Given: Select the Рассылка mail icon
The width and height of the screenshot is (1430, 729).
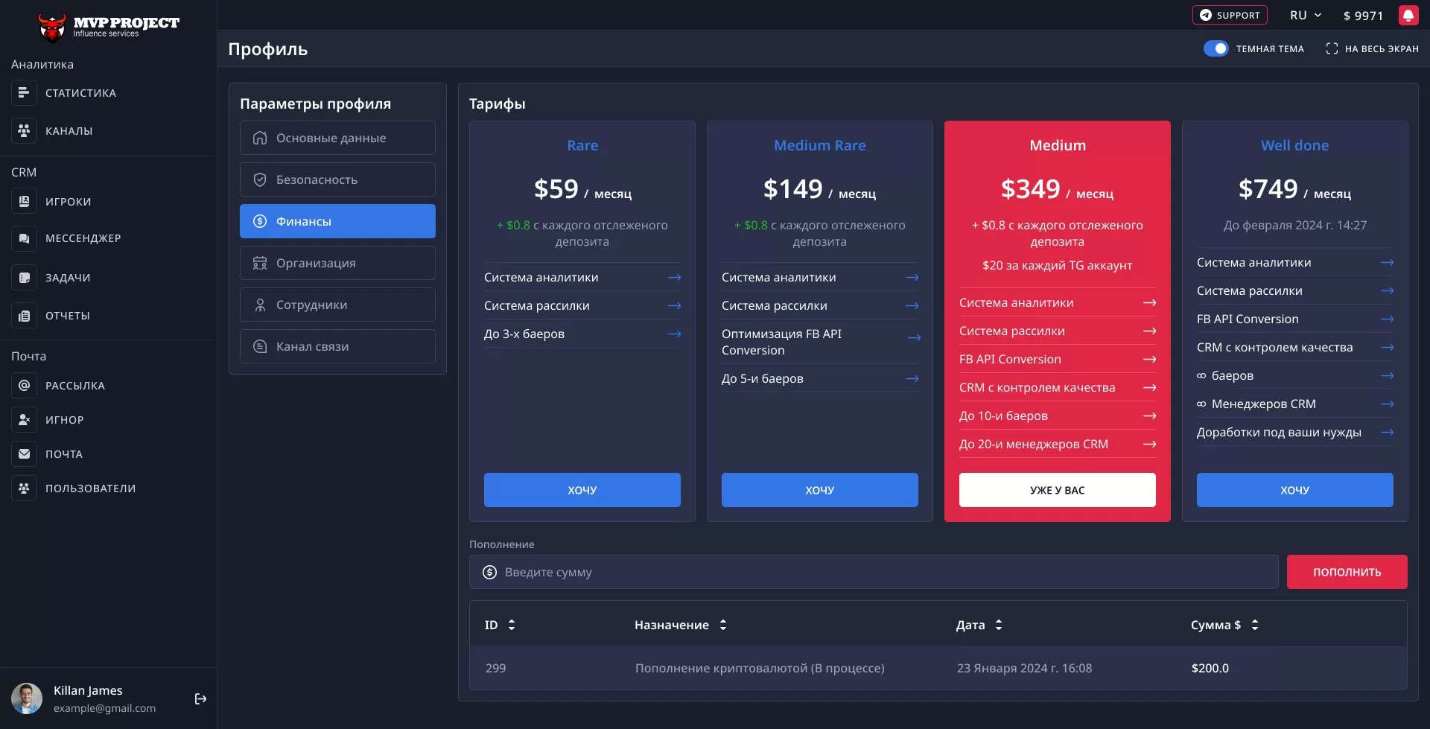Looking at the screenshot, I should (x=24, y=385).
